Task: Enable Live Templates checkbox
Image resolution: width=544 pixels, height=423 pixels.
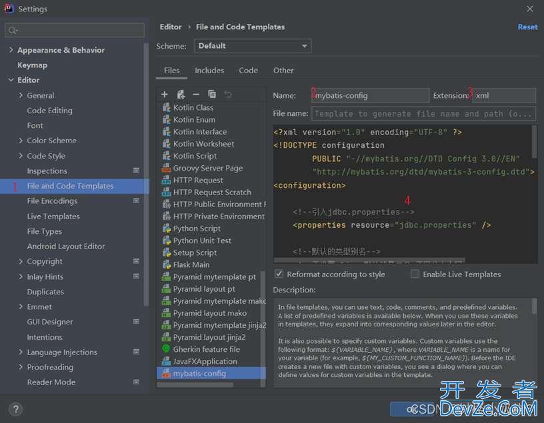Action: point(415,274)
